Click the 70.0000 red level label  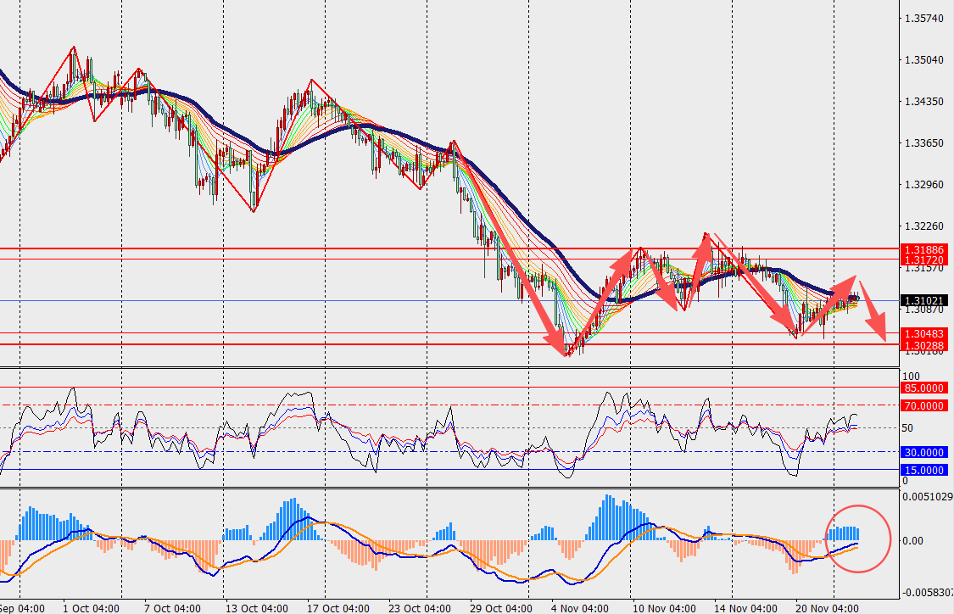(924, 406)
